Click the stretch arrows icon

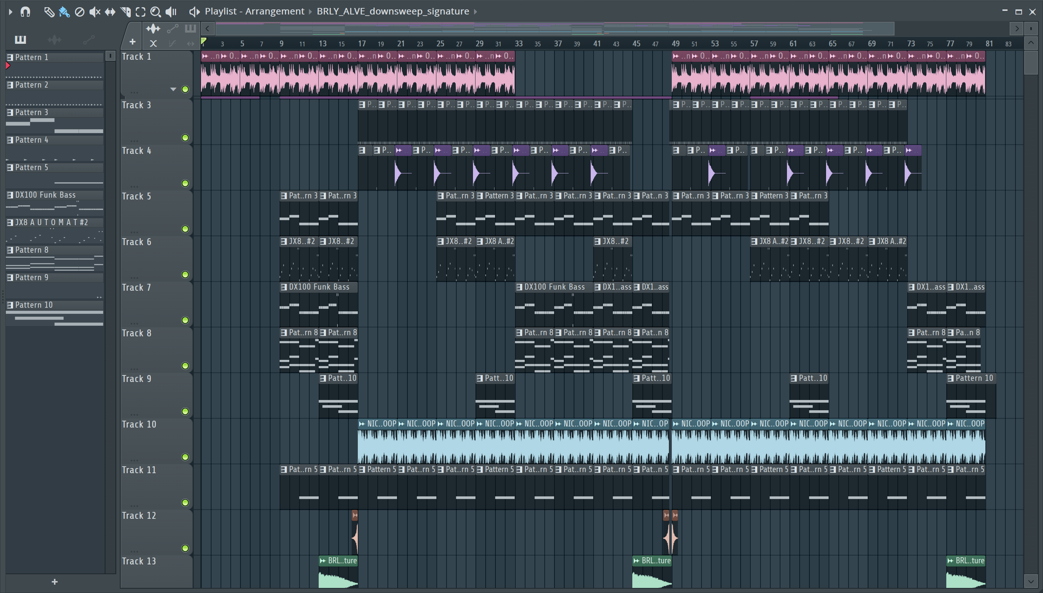tap(190, 43)
